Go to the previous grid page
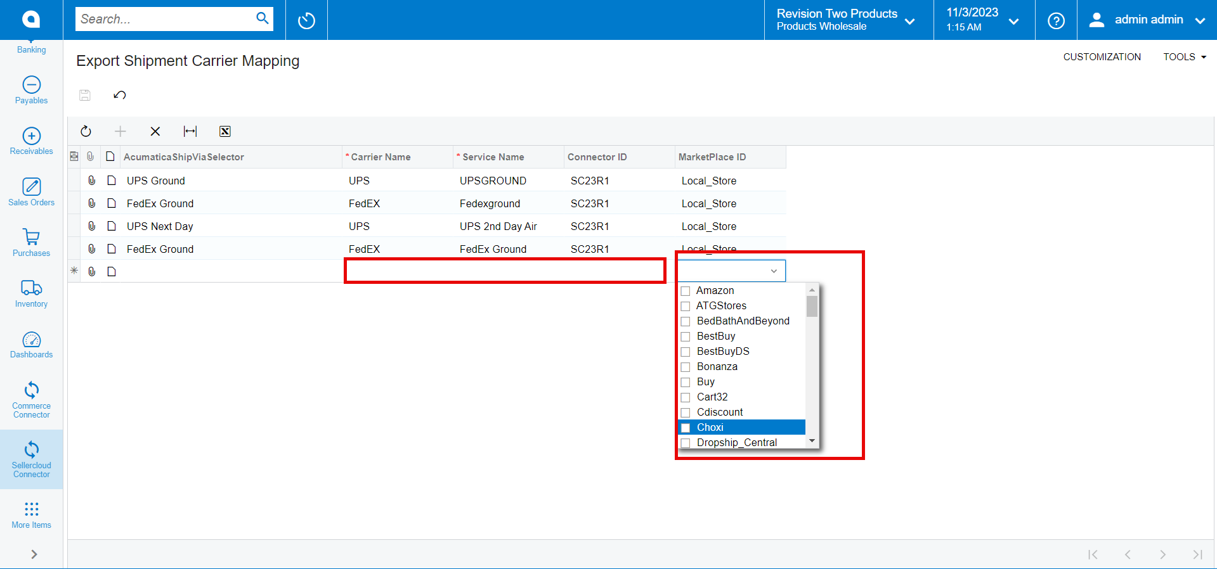Screen dimensions: 1217x569 [x=1128, y=554]
